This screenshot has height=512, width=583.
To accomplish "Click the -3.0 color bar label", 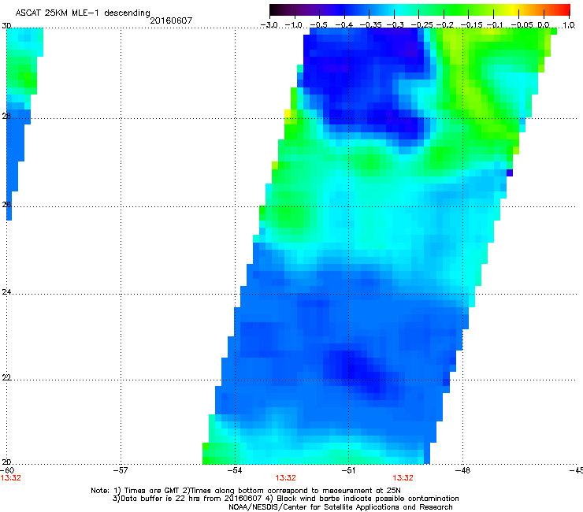I will (269, 25).
